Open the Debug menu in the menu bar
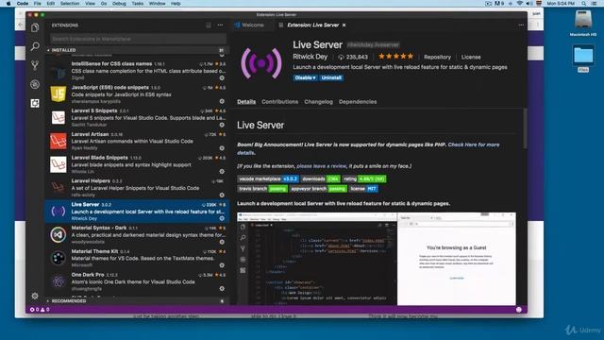The height and width of the screenshot is (340, 604). click(119, 4)
